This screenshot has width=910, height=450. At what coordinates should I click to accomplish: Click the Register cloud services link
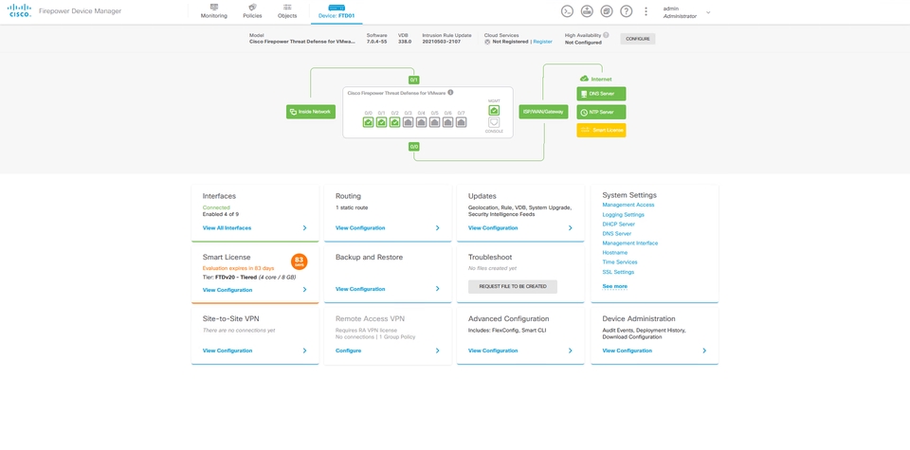tap(542, 42)
